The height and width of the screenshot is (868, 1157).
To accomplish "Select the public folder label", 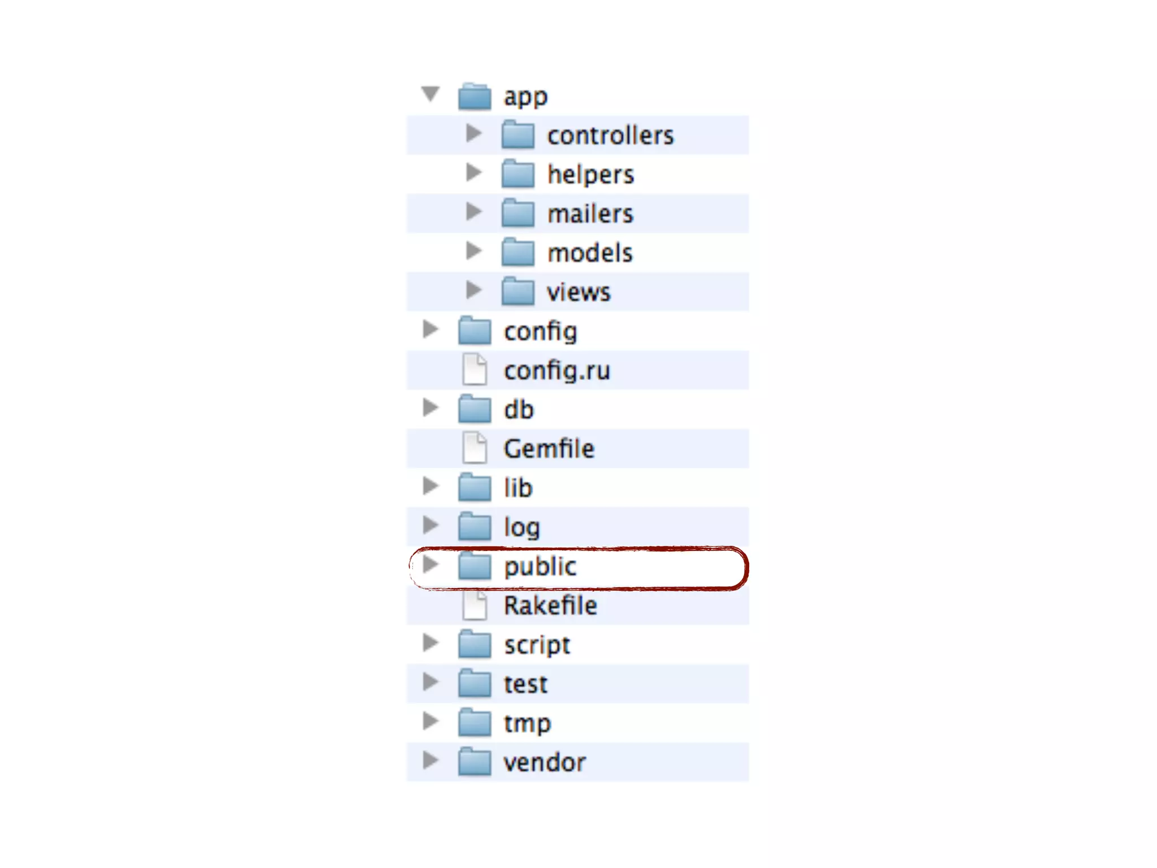I will click(540, 567).
